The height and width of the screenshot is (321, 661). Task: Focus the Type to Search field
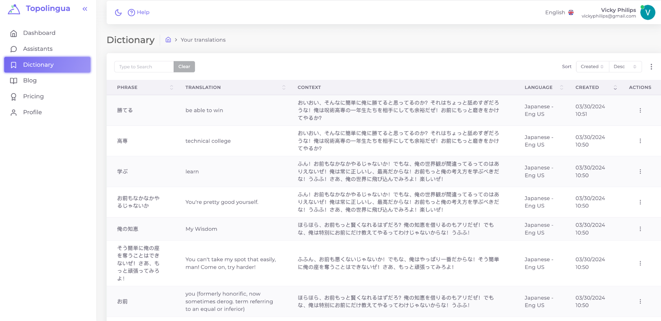[x=144, y=67]
